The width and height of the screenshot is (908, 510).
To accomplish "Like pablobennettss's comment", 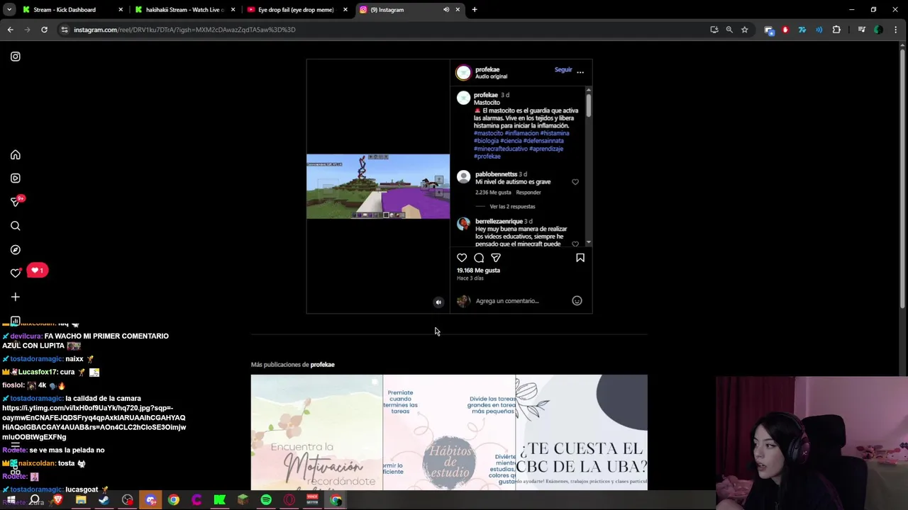I will click(575, 182).
